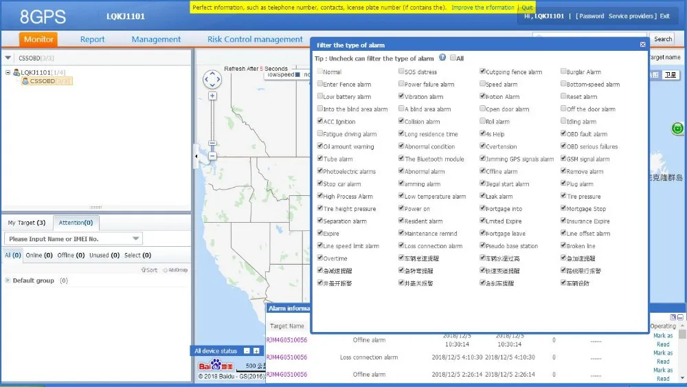
Task: Select the Unused (0) filter tab
Action: tap(104, 255)
